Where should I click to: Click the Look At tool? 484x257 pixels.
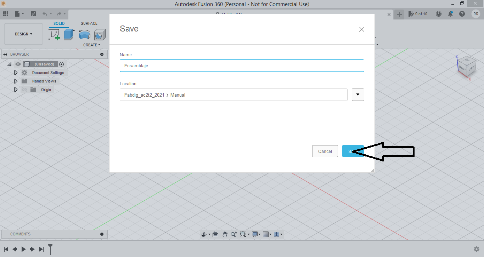[215, 234]
